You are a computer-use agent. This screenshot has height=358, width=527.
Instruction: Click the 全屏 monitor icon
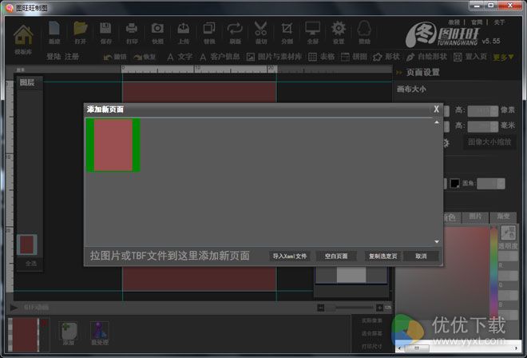click(x=313, y=31)
